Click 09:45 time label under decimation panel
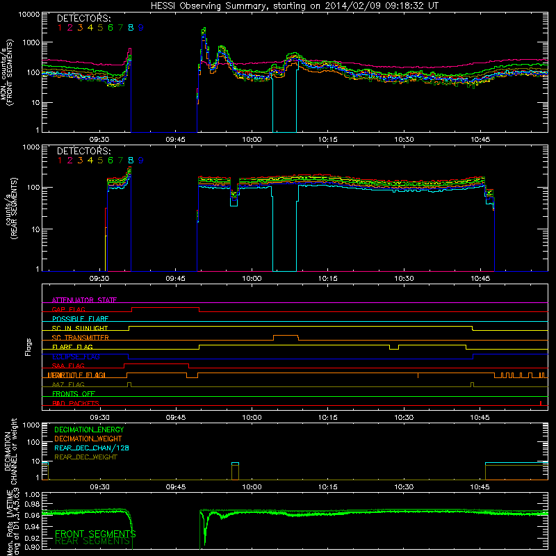The width and height of the screenshot is (556, 556). coord(176,487)
